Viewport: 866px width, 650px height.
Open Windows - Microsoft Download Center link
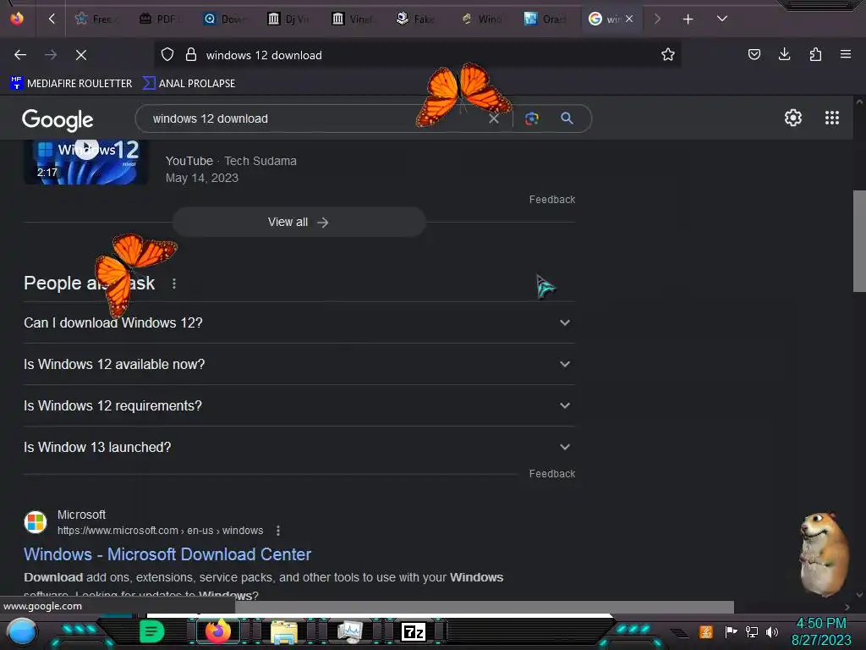pos(167,554)
